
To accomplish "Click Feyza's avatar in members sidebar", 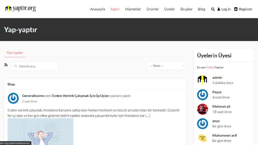I will coord(202,95).
